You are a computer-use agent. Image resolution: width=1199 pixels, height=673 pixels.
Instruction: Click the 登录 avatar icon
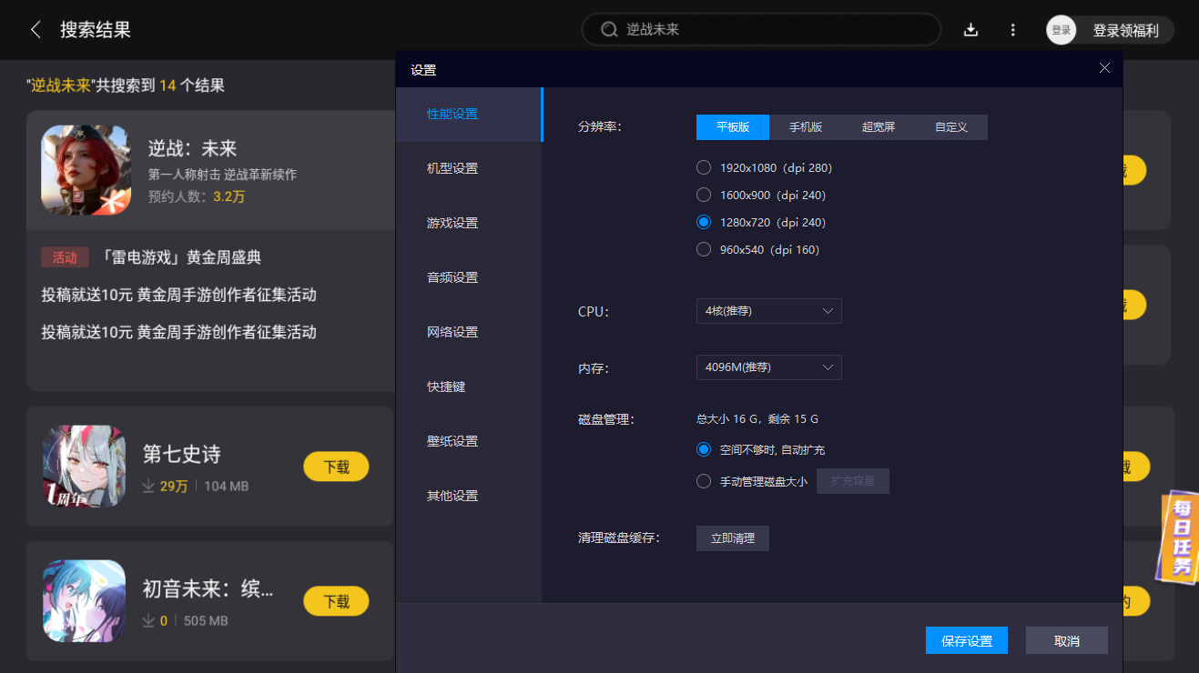(x=1060, y=29)
